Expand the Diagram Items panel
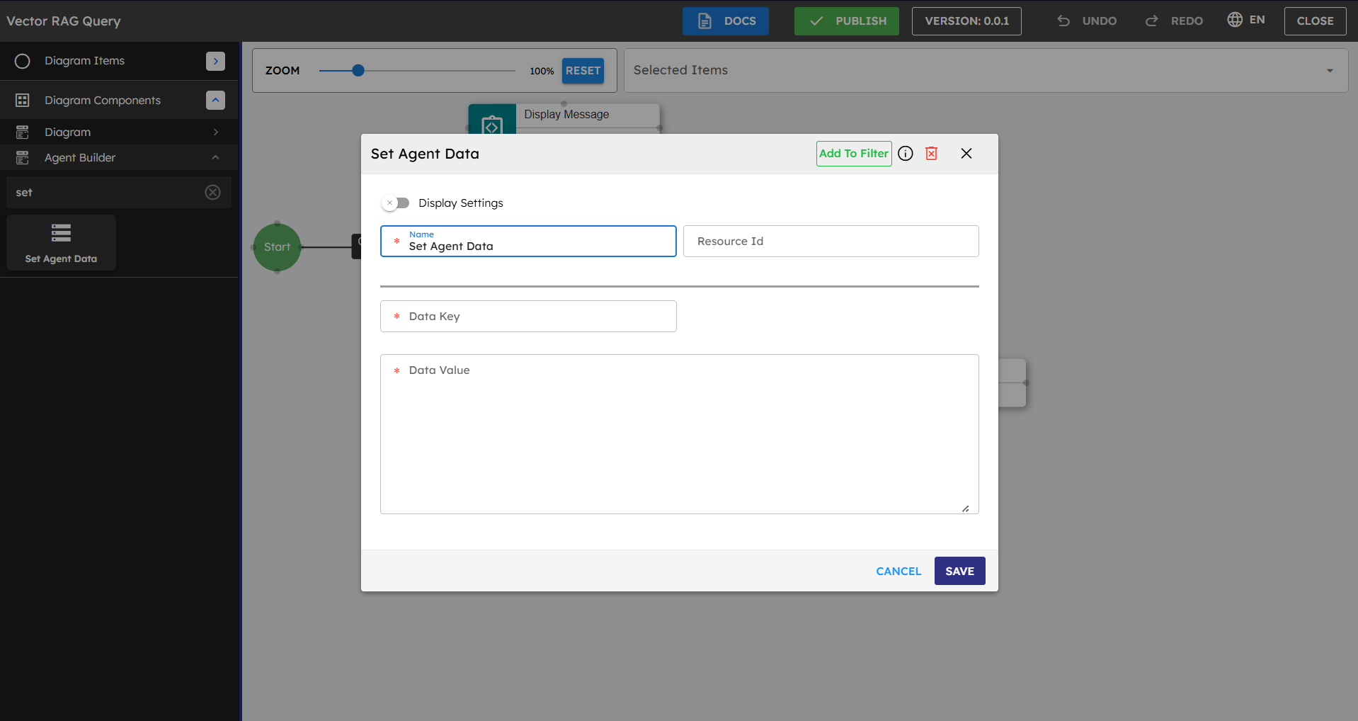The image size is (1358, 721). point(215,61)
